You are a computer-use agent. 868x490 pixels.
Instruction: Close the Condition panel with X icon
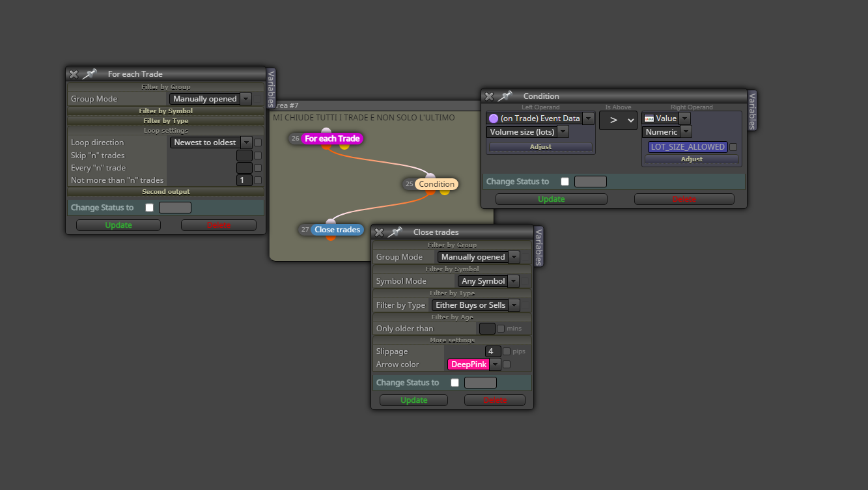tap(489, 96)
